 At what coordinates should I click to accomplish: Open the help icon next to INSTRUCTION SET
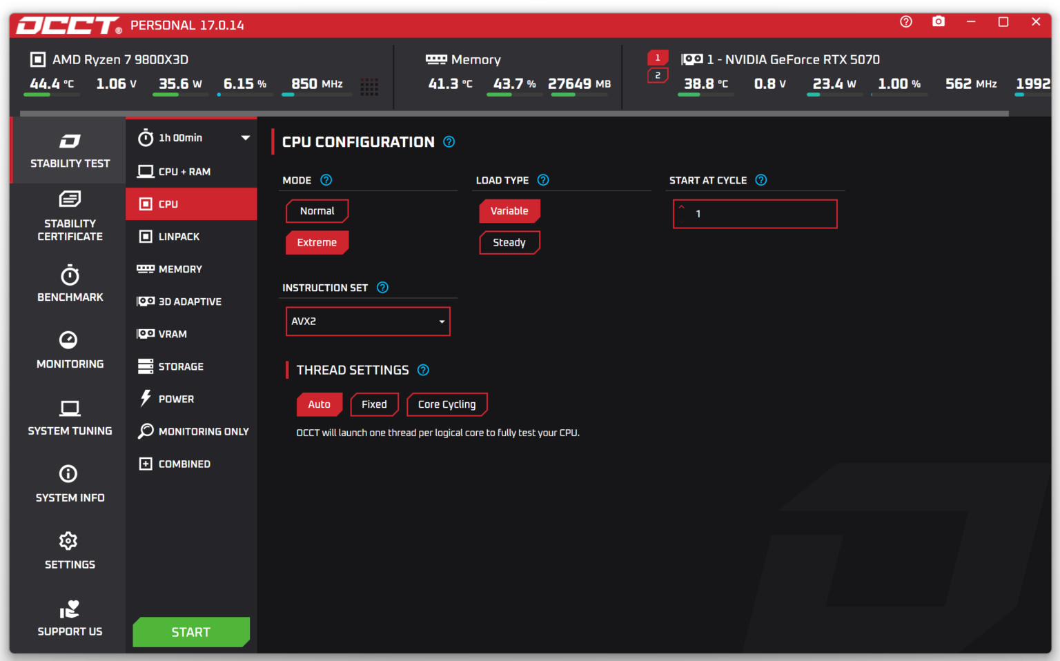click(x=382, y=288)
